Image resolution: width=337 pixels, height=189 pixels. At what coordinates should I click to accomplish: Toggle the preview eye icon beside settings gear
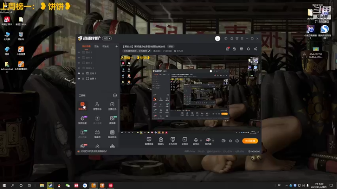230,141
